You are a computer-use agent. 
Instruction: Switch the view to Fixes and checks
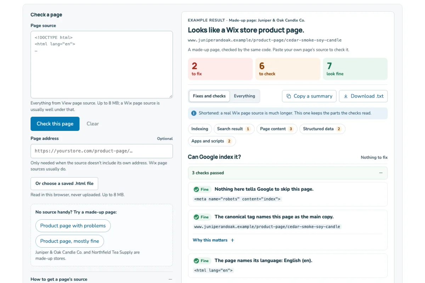point(209,96)
